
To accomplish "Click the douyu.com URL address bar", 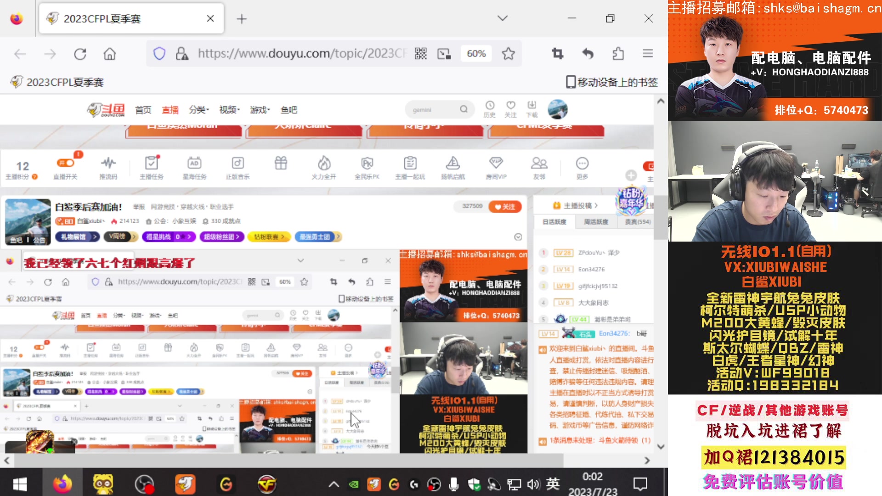I will point(302,54).
